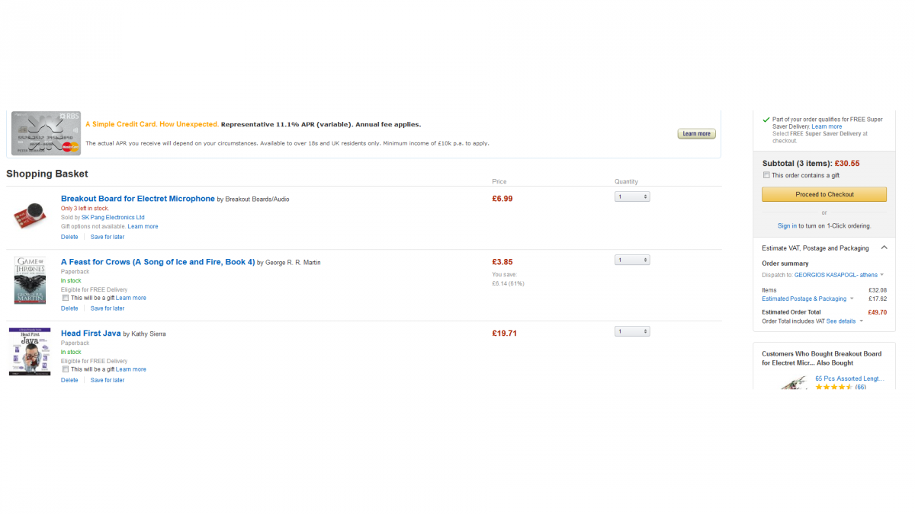Viewport: 915px width, 514px height.
Task: Click the RBS credit card image
Action: pyautogui.click(x=46, y=132)
